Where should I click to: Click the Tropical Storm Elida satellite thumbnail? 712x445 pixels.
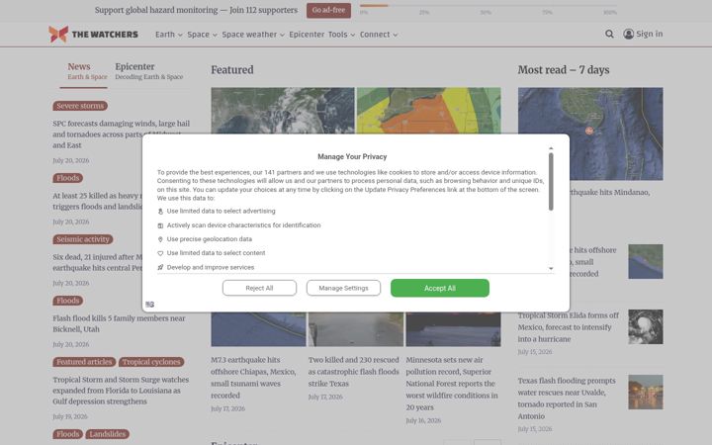tap(645, 327)
